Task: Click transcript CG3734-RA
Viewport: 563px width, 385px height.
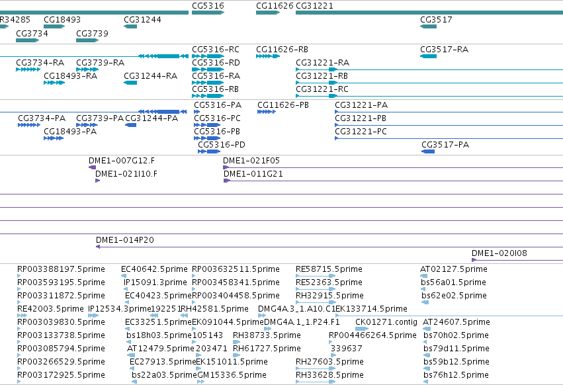Action: 28,69
